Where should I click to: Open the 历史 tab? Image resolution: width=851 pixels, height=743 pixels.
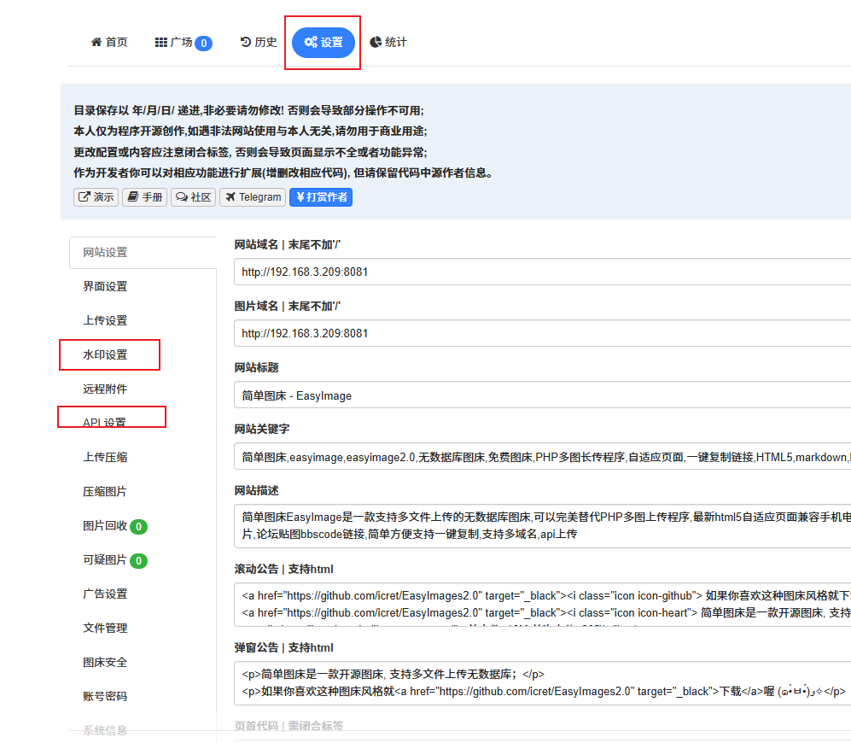[259, 43]
